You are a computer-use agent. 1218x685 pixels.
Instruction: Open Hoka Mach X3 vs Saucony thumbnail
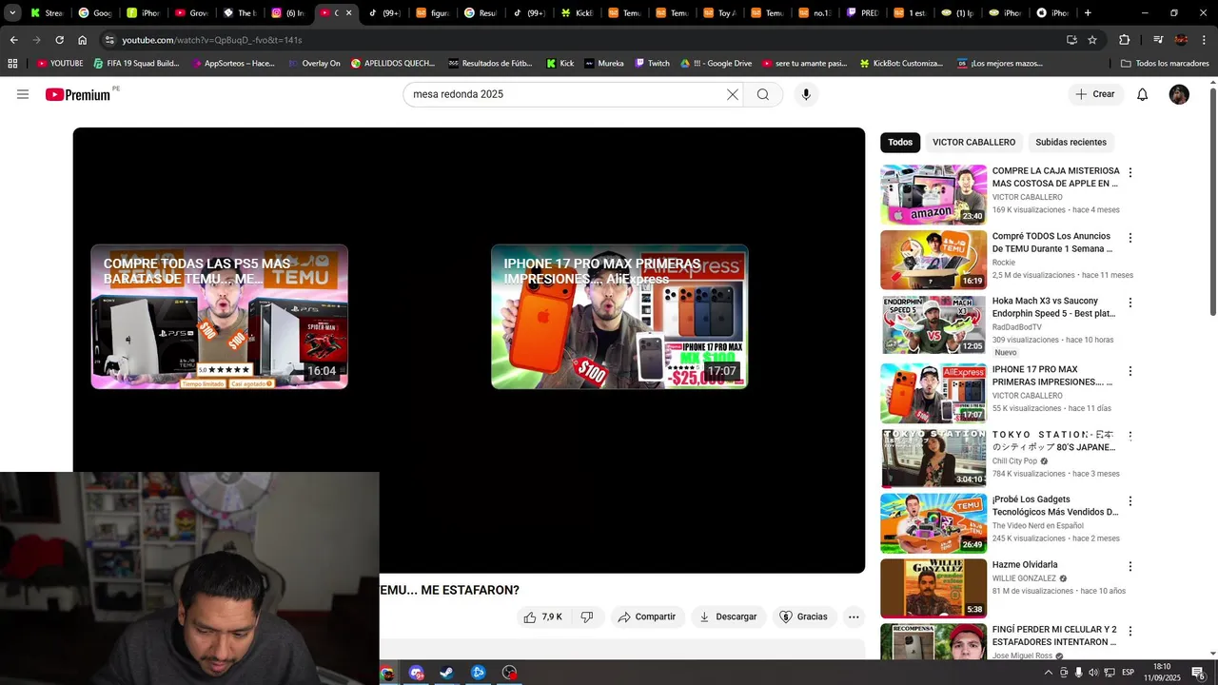pos(933,324)
